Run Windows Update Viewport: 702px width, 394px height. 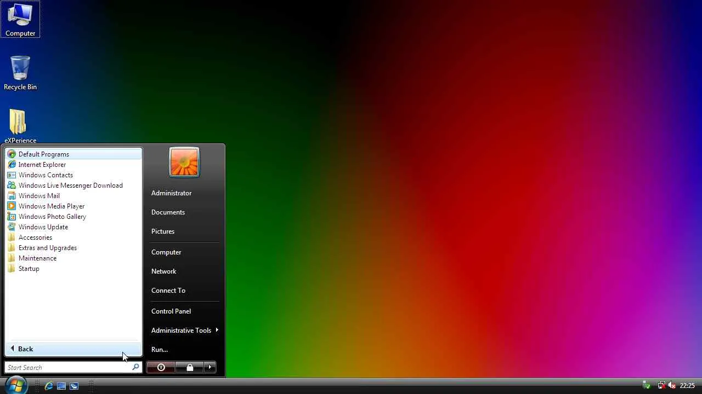pos(73,227)
